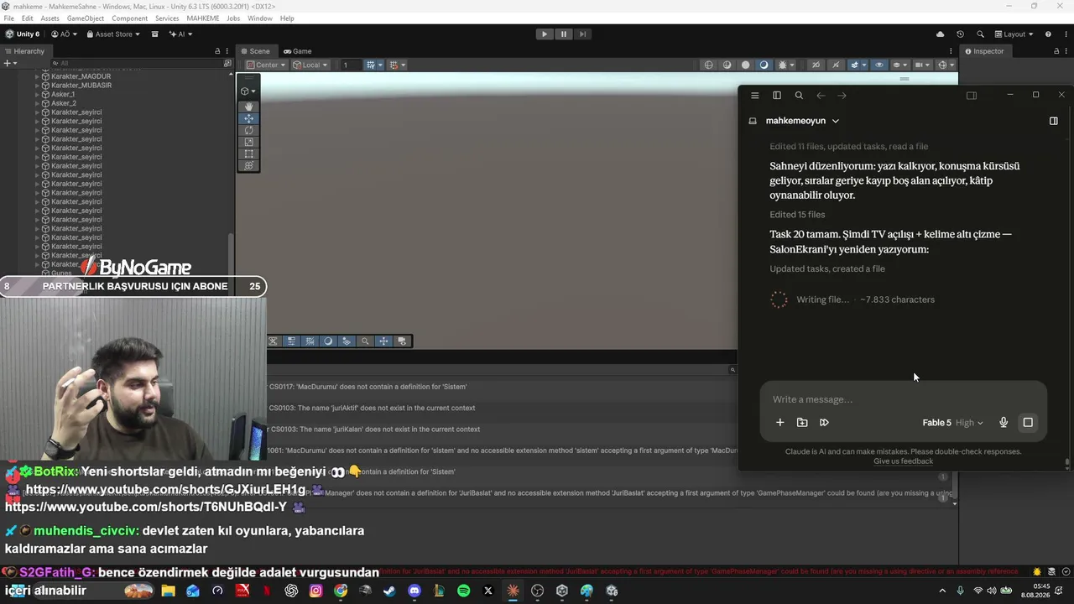Open Spotify from the Windows taskbar
Screen dimensions: 1074x604
[463, 591]
